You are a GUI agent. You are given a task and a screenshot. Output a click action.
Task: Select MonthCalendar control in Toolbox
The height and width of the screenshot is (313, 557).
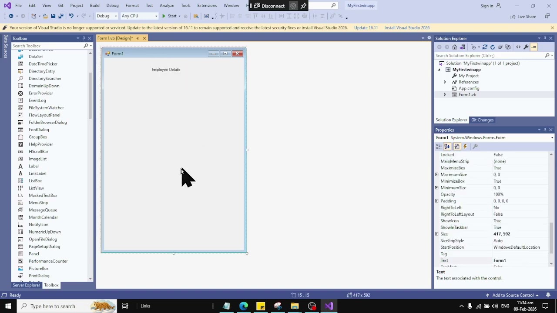43,217
